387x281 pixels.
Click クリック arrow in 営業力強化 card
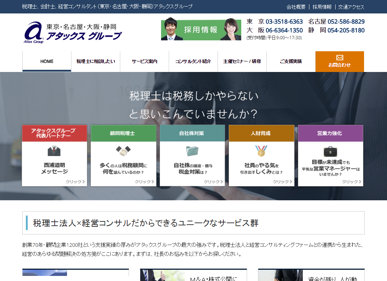[351, 181]
